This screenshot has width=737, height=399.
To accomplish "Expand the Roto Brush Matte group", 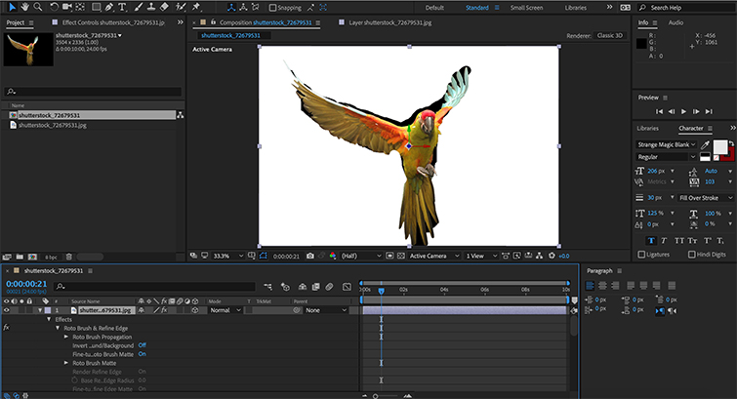I will pos(66,363).
